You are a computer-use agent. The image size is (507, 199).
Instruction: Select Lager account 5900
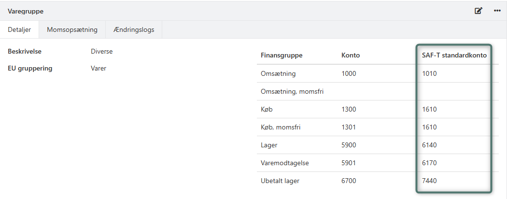tap(349, 145)
